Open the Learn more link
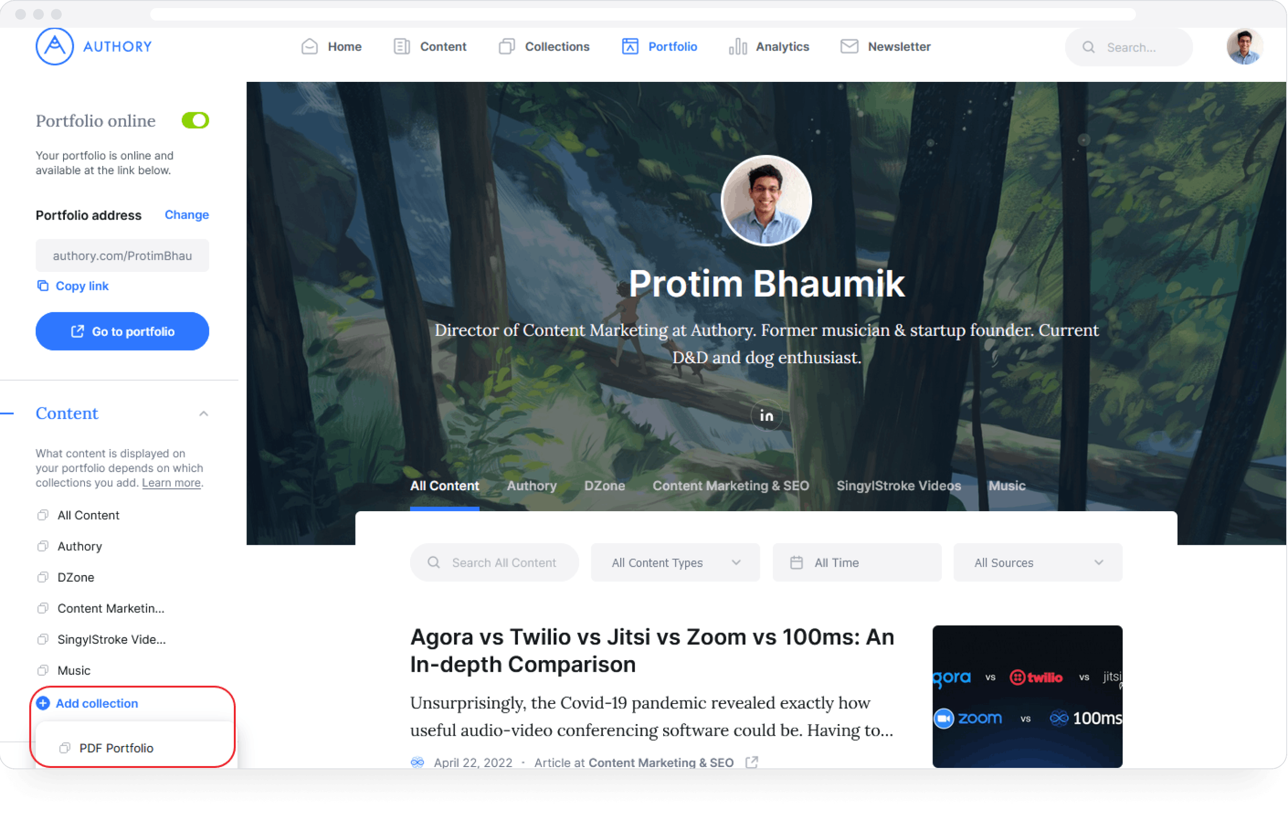 pos(171,483)
